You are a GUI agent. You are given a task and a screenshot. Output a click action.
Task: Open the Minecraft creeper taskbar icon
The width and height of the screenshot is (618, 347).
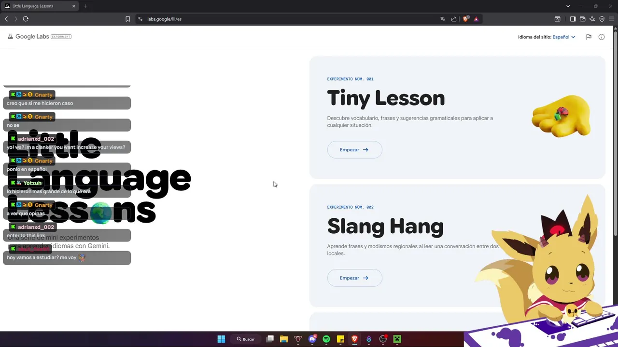397,339
